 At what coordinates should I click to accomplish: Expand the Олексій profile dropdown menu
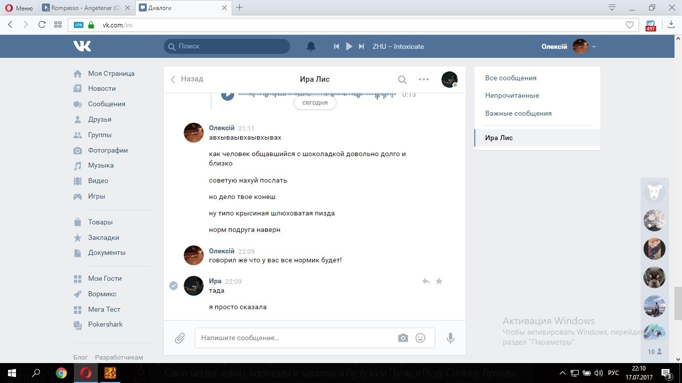pyautogui.click(x=594, y=46)
